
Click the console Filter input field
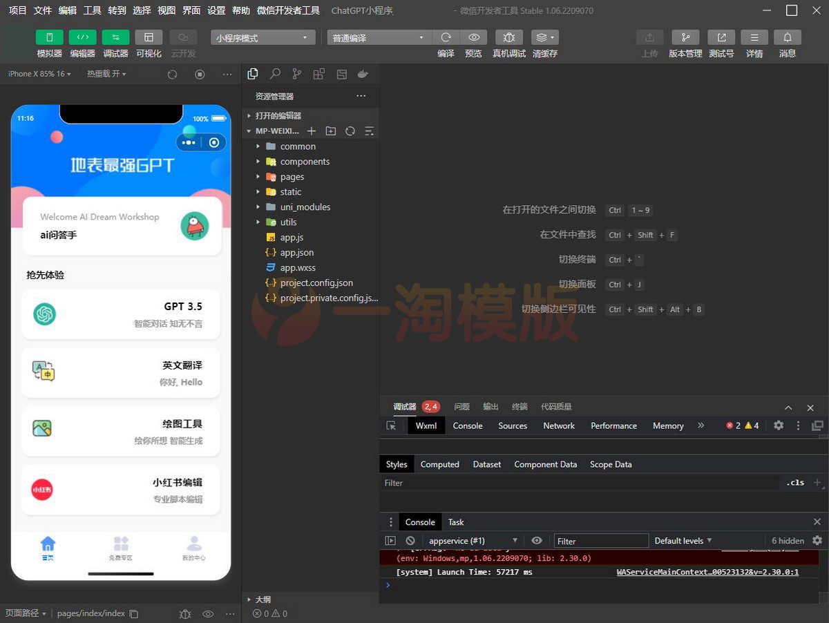click(x=601, y=541)
